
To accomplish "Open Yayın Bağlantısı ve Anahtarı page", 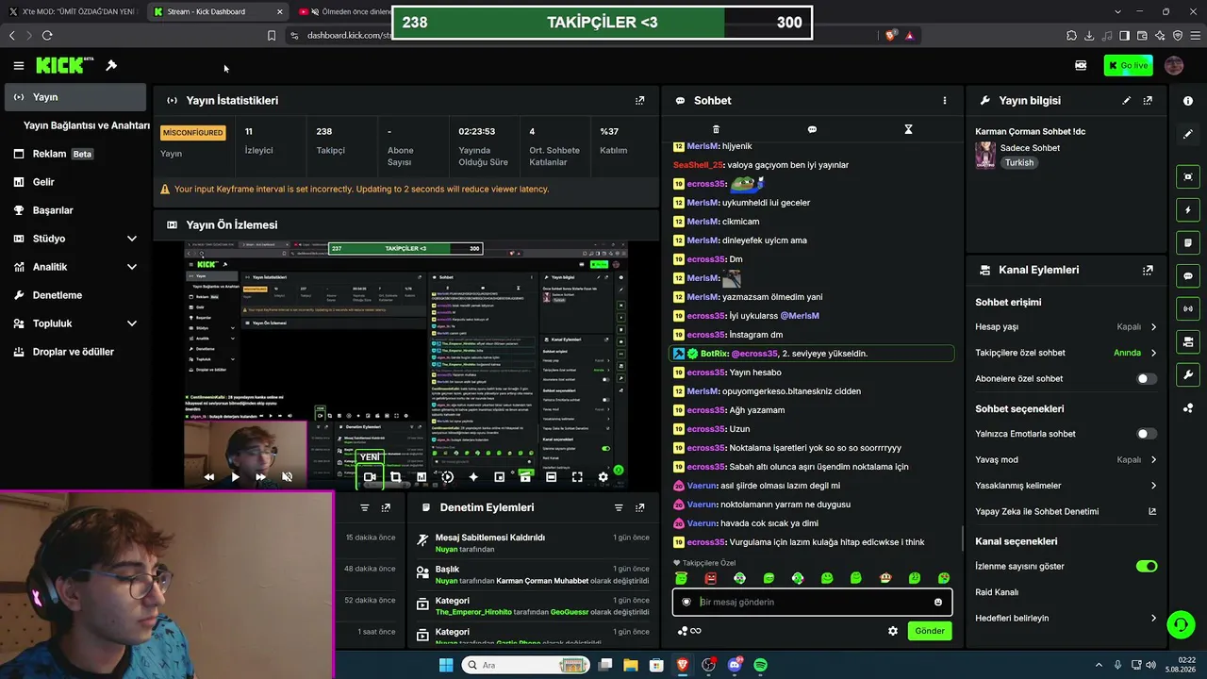I will (87, 125).
